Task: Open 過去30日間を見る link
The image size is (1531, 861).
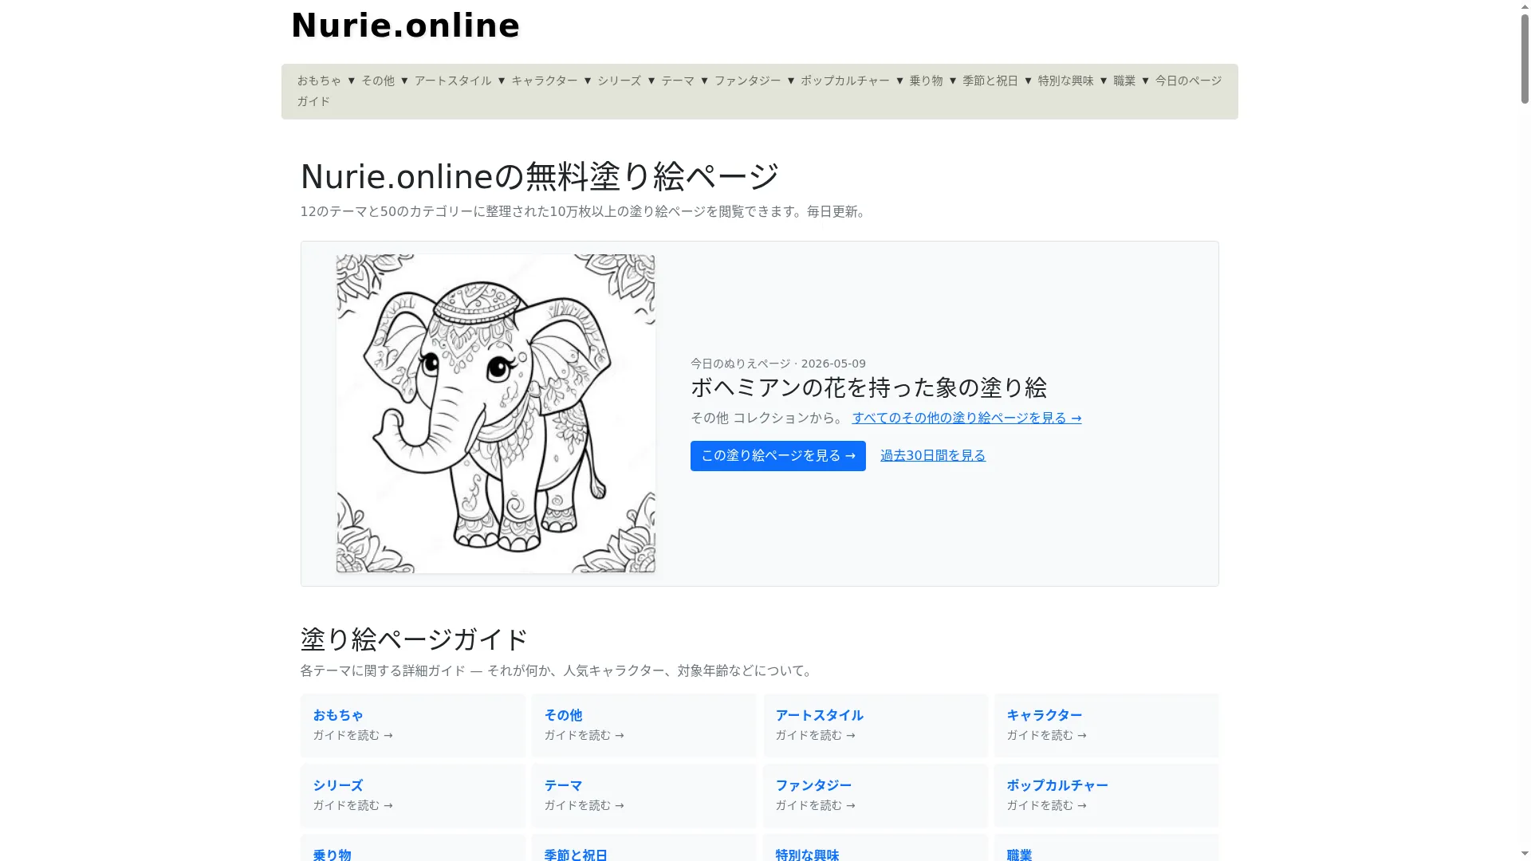Action: pyautogui.click(x=933, y=455)
